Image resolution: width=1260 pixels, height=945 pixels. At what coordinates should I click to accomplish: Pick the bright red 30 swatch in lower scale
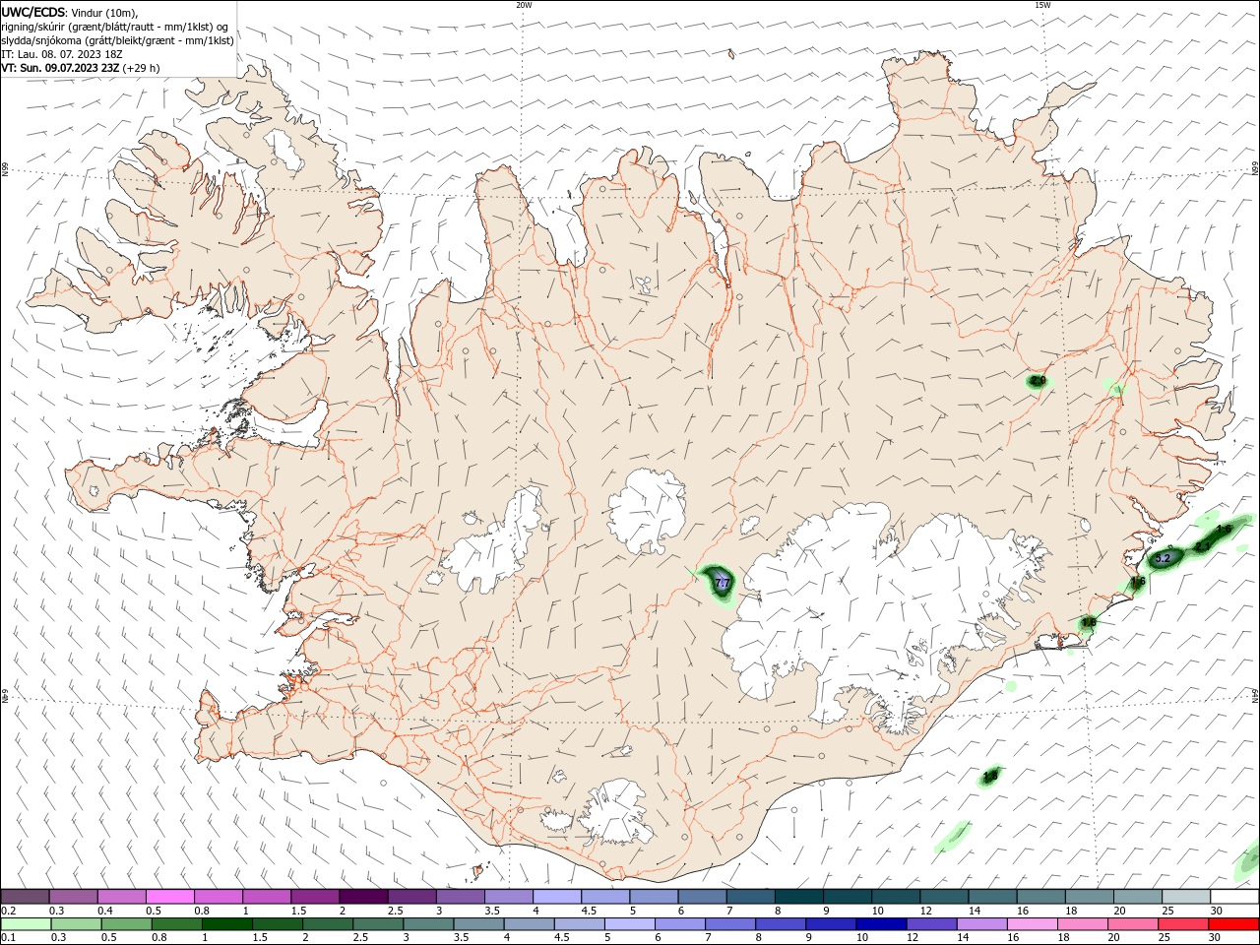tap(1234, 924)
